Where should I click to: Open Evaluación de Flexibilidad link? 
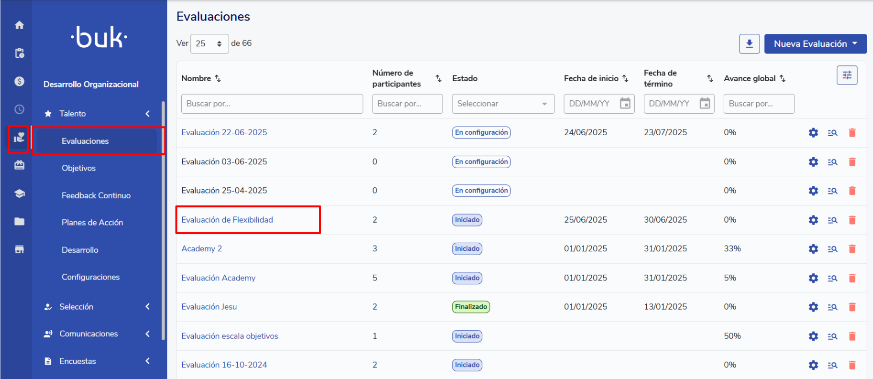tap(227, 220)
